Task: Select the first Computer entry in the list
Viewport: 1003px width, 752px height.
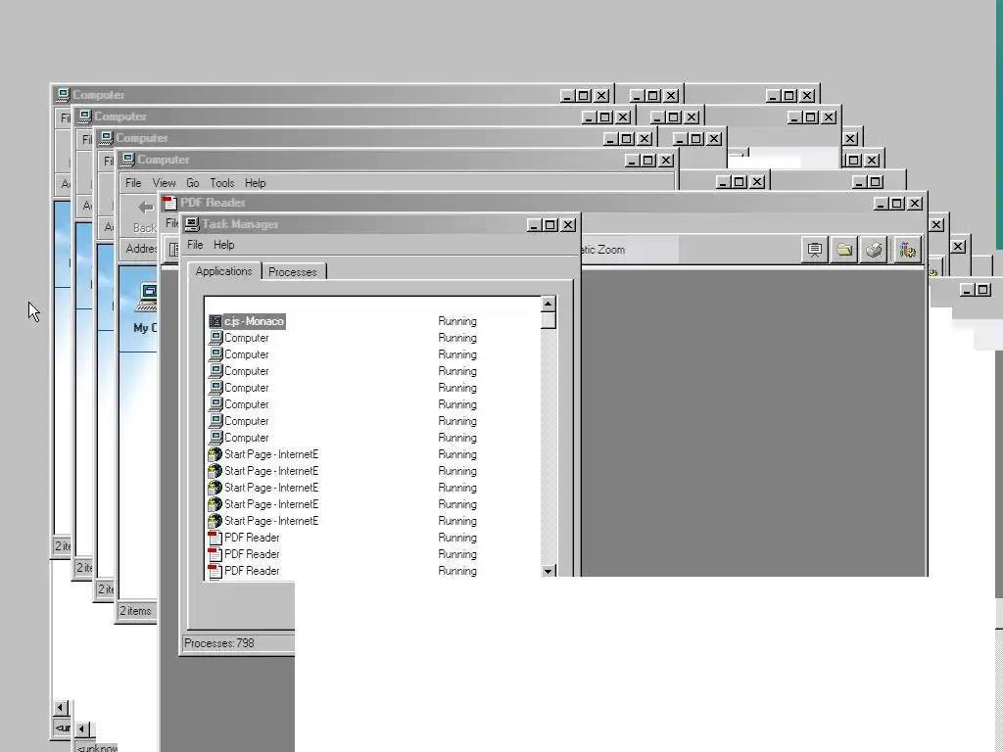Action: (x=246, y=338)
